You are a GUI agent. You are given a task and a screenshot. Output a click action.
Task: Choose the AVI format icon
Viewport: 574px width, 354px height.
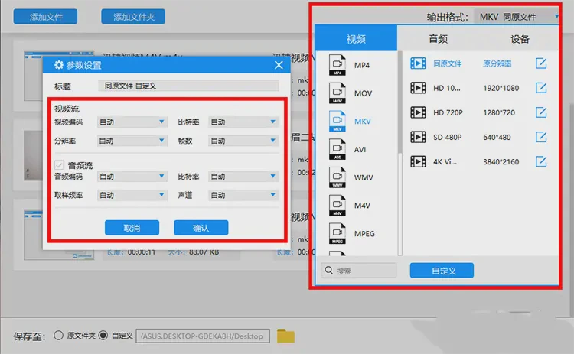(x=338, y=149)
